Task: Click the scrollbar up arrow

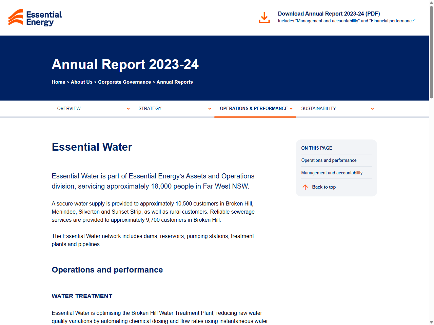Action: [x=431, y=3]
